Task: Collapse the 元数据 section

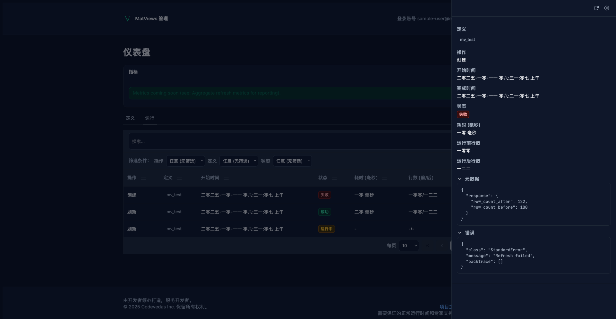Action: pyautogui.click(x=460, y=179)
